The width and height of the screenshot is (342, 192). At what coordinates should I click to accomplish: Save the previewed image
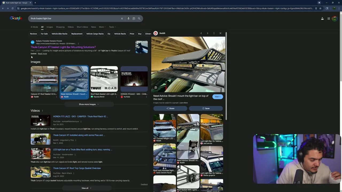206,109
